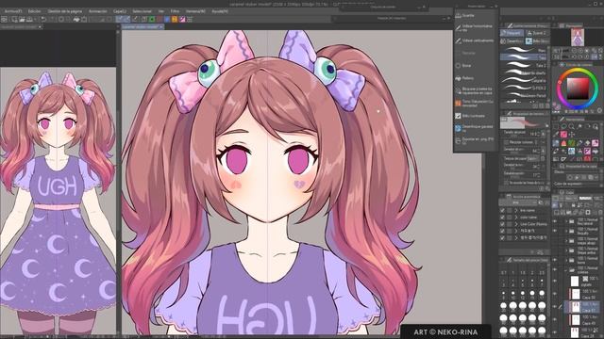604x339 pixels.
Task: Click the trash icon in Layer panel
Action: [600, 212]
